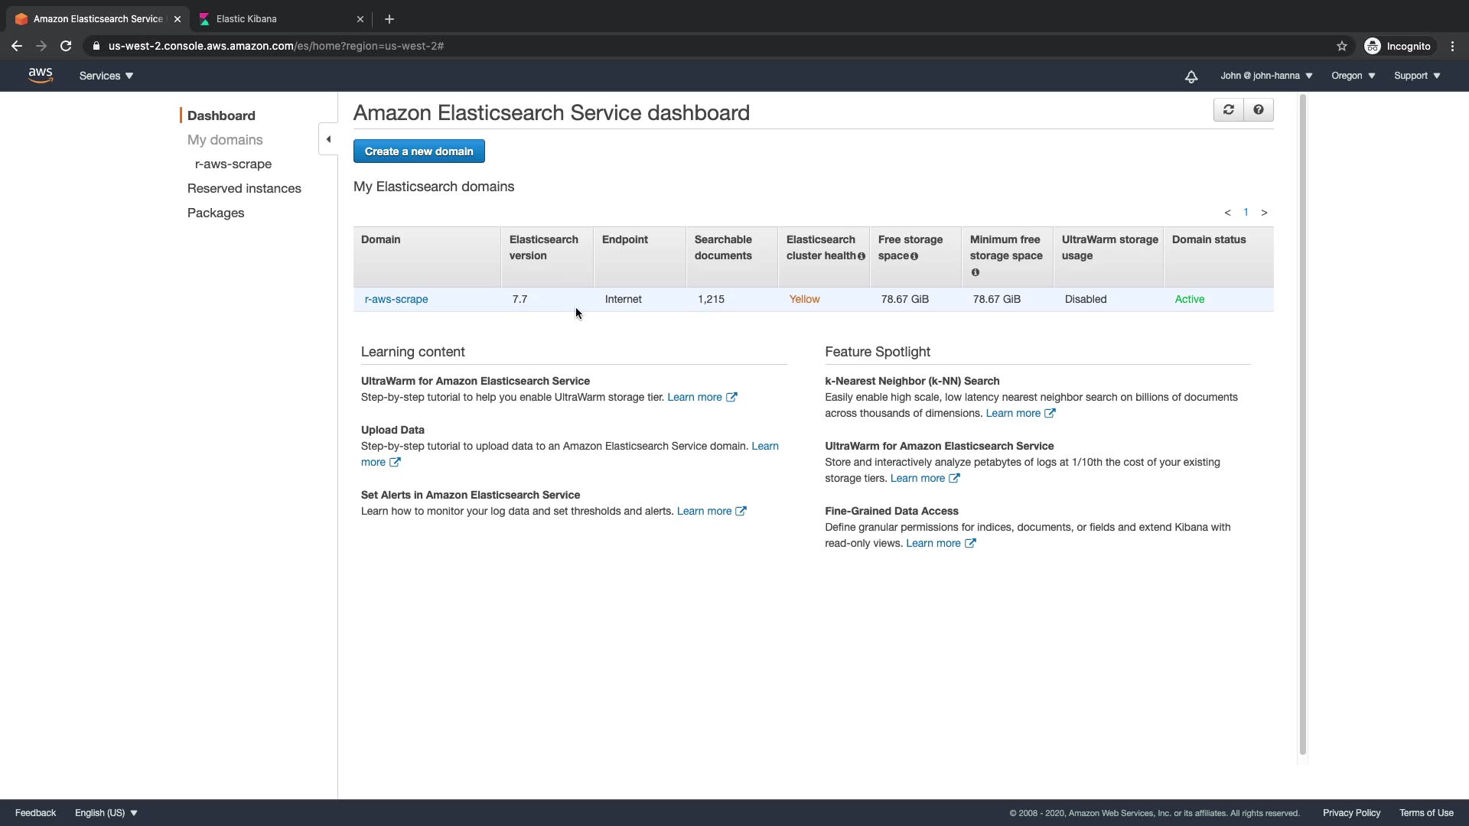This screenshot has width=1469, height=826.
Task: Collapse the left navigation sidebar arrow
Action: pyautogui.click(x=328, y=139)
